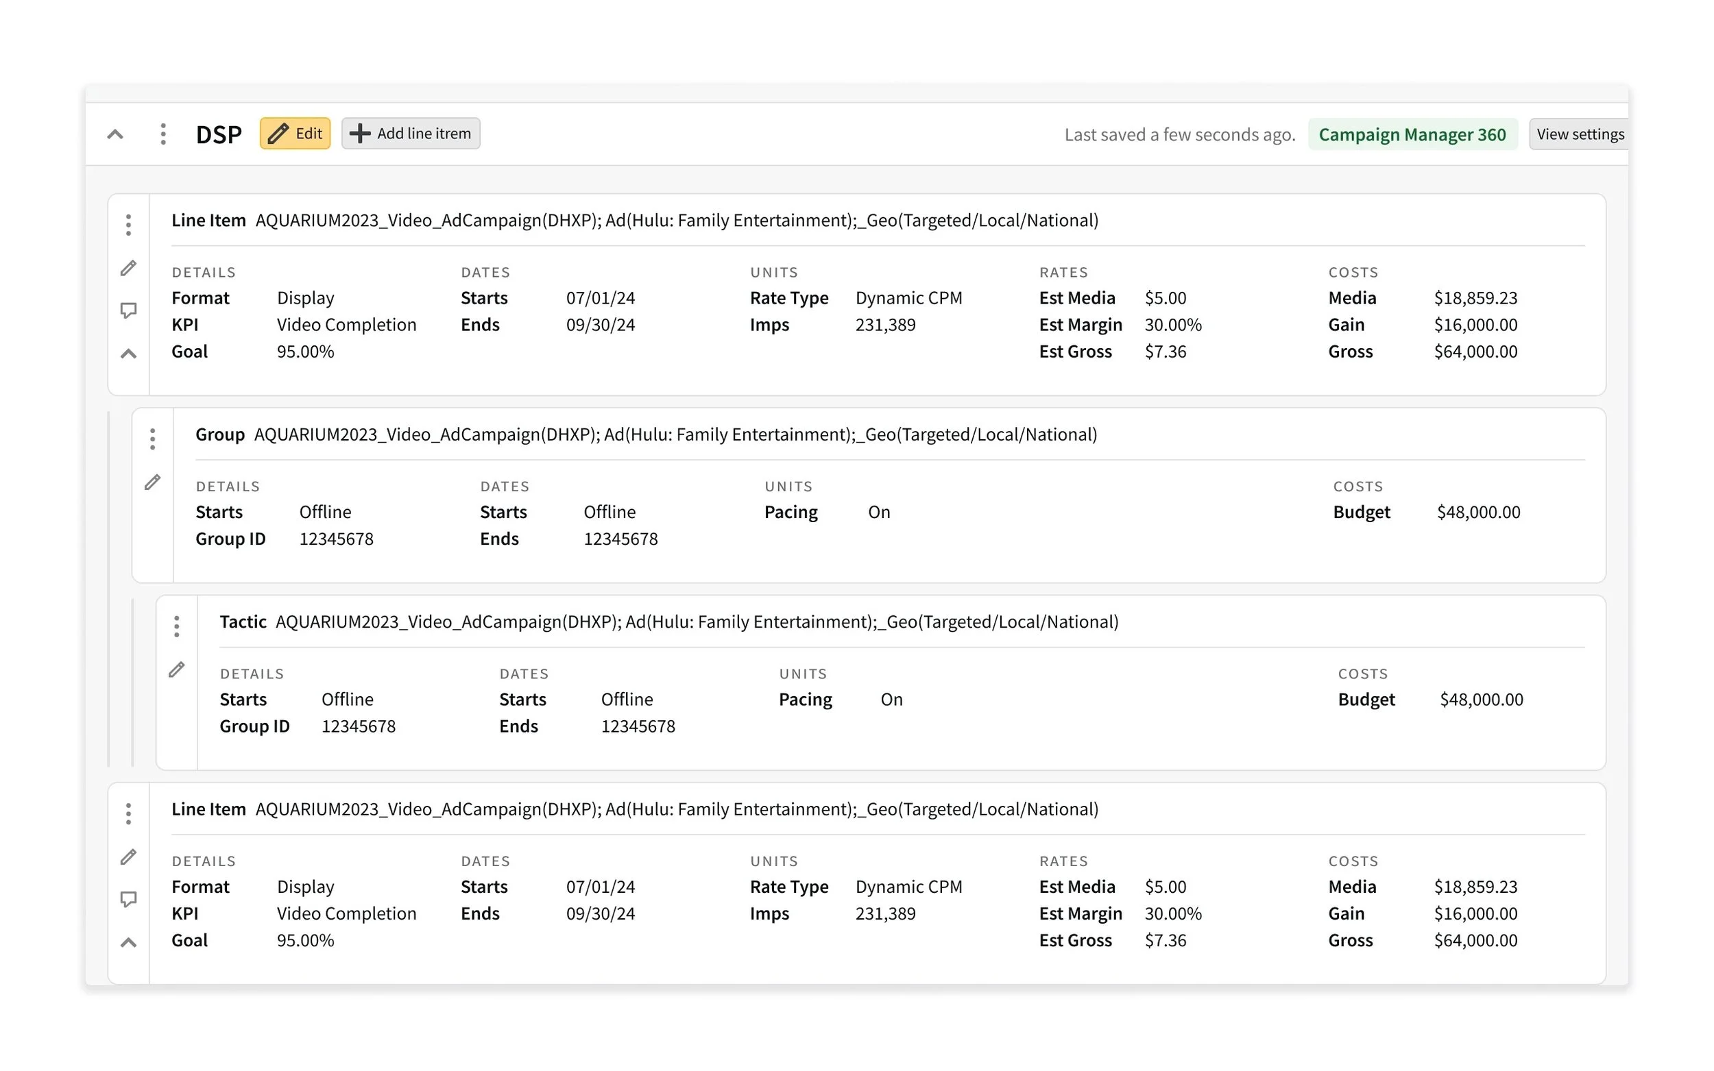Open Group row kebab menu
This screenshot has width=1714, height=1071.
coord(152,439)
